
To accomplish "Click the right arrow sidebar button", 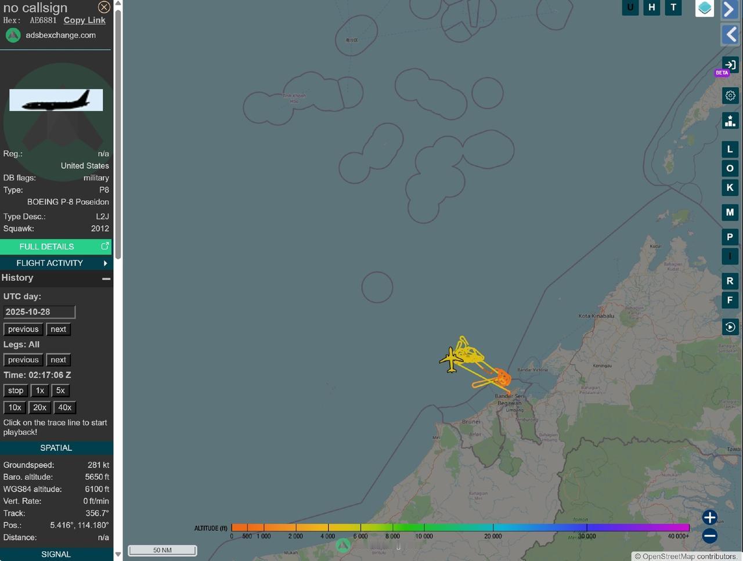I will tap(730, 9).
